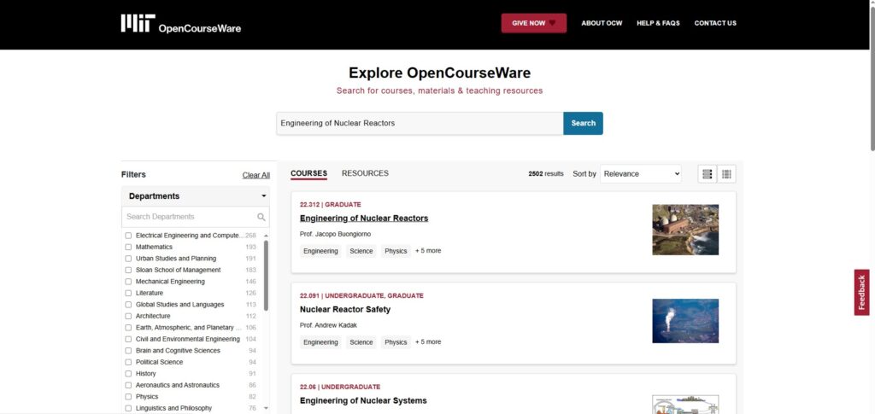The image size is (875, 414).
Task: Go to CONTACT US
Action: (x=715, y=23)
